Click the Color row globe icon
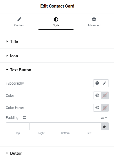114x161 pixels. tap(97, 95)
